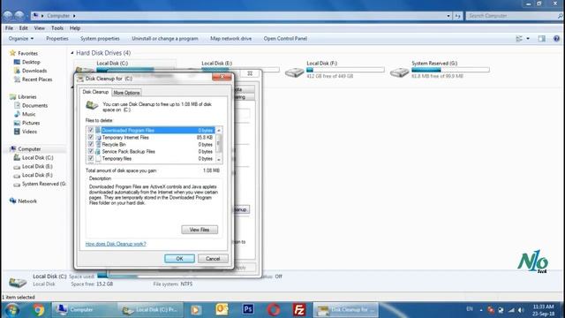This screenshot has width=565, height=318.
Task: Select the Temporary Internet Files row
Action: 151,138
